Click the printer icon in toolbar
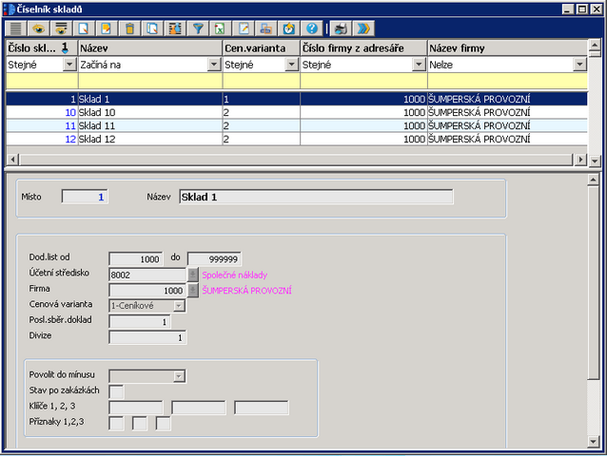The image size is (607, 456). (265, 28)
